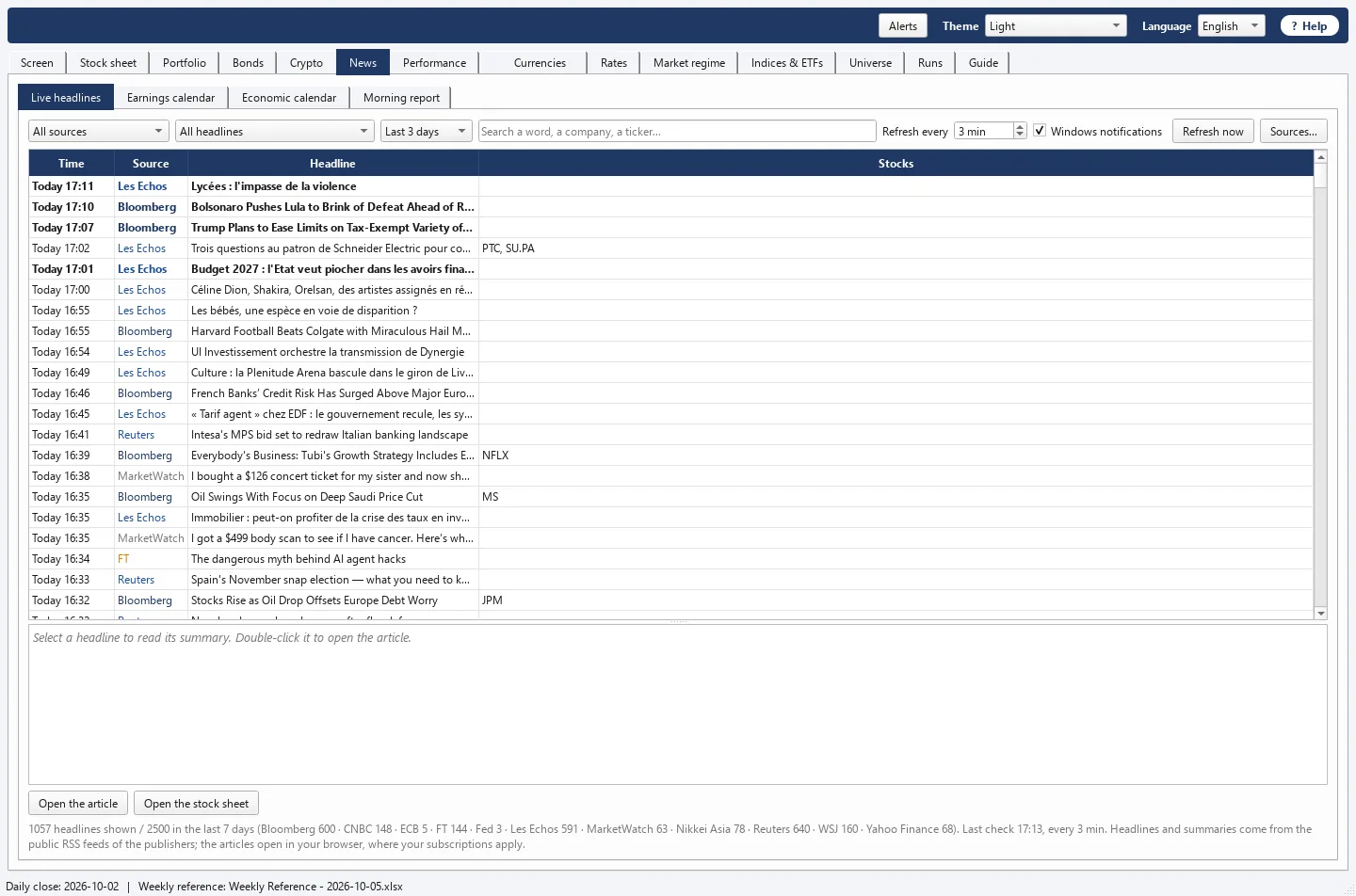1356x896 pixels.
Task: Open the Crypto tab
Action: tap(306, 63)
